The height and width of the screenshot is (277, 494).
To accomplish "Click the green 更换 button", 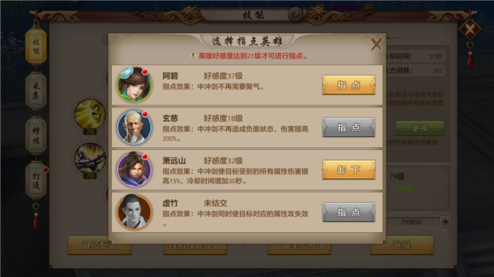I will [x=420, y=128].
